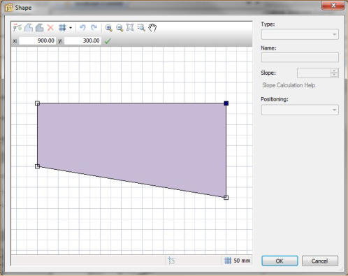Click the x coordinate field
The width and height of the screenshot is (348, 276).
(x=37, y=41)
